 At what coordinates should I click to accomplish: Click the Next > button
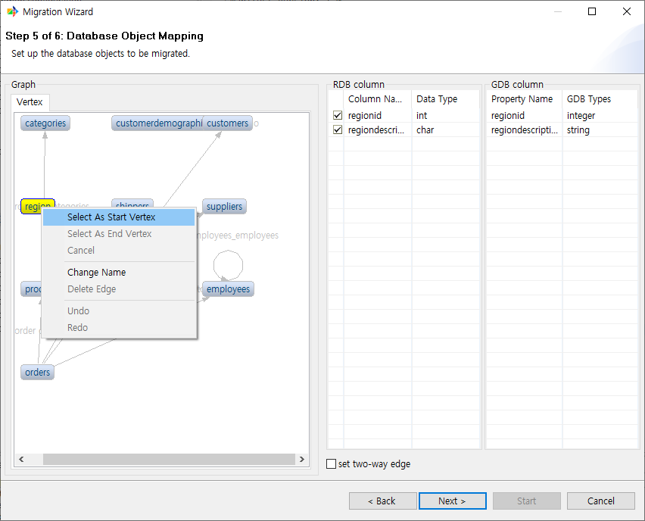452,501
